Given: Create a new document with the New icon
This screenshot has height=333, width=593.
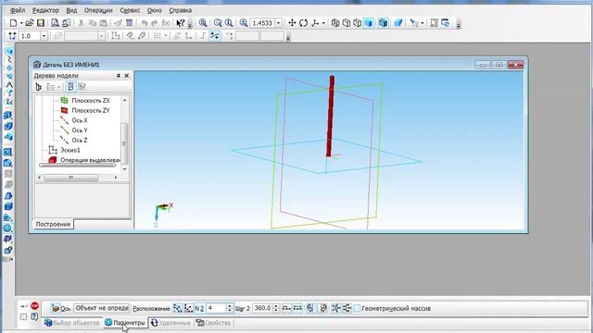Looking at the screenshot, I should (13, 23).
